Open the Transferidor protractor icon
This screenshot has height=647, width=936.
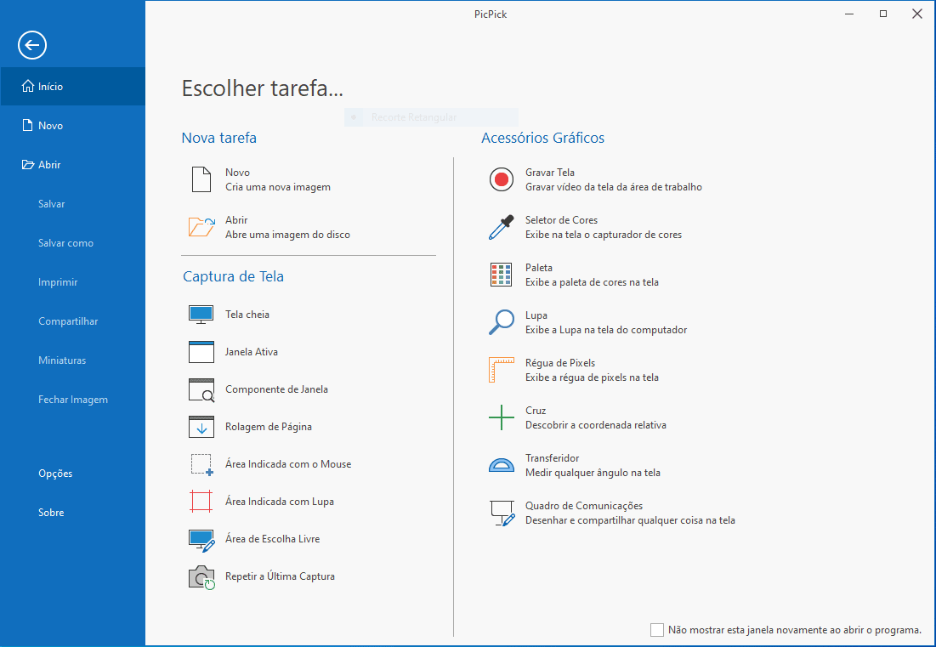502,465
